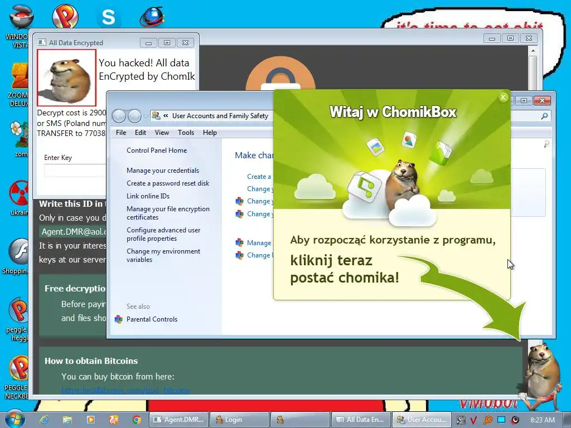Screen dimensions: 571x428
Task: Open the File menu in User Accounts
Action: [121, 133]
